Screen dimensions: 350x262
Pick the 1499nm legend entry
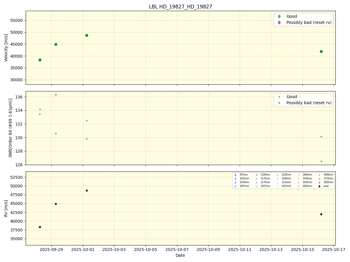point(305,175)
